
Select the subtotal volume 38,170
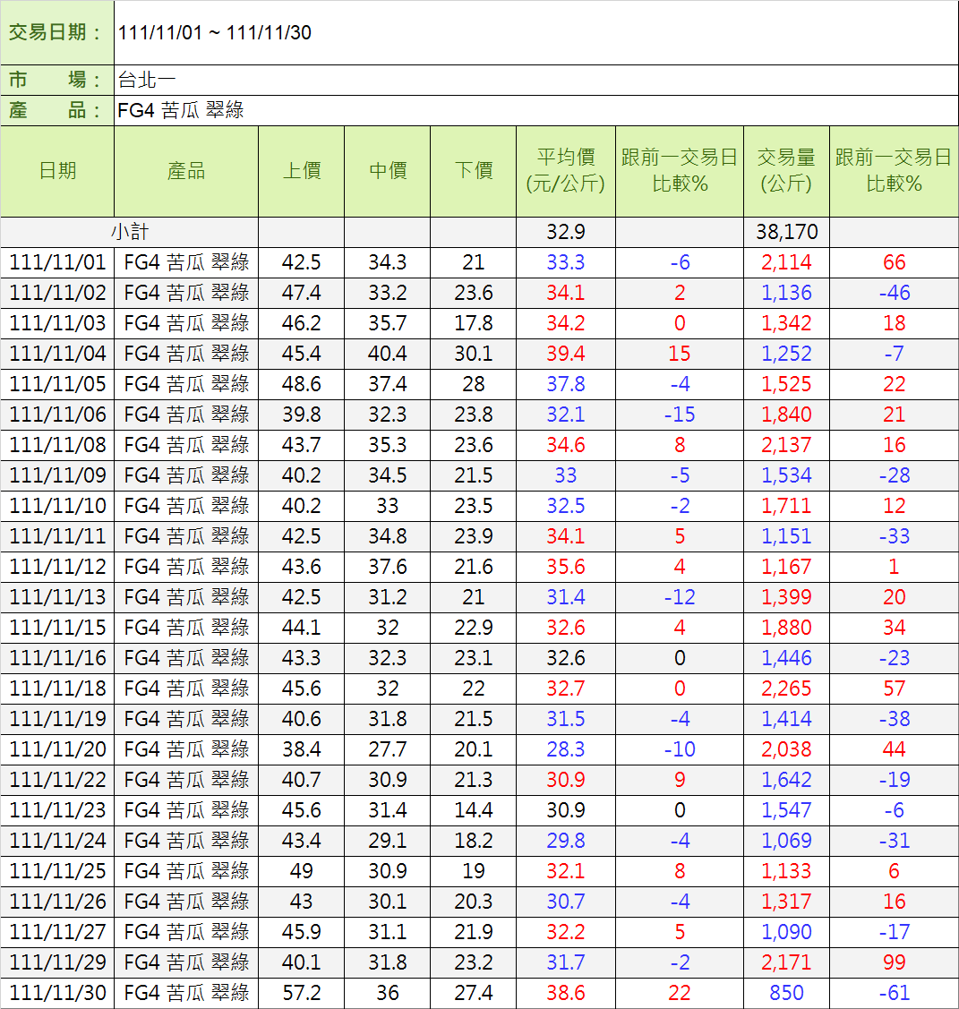tap(786, 232)
